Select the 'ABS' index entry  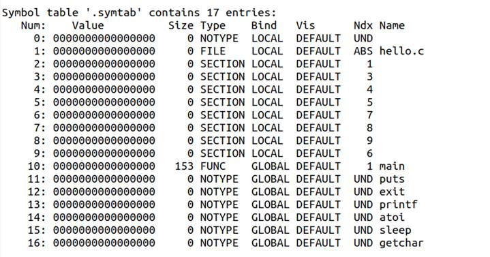pos(363,51)
